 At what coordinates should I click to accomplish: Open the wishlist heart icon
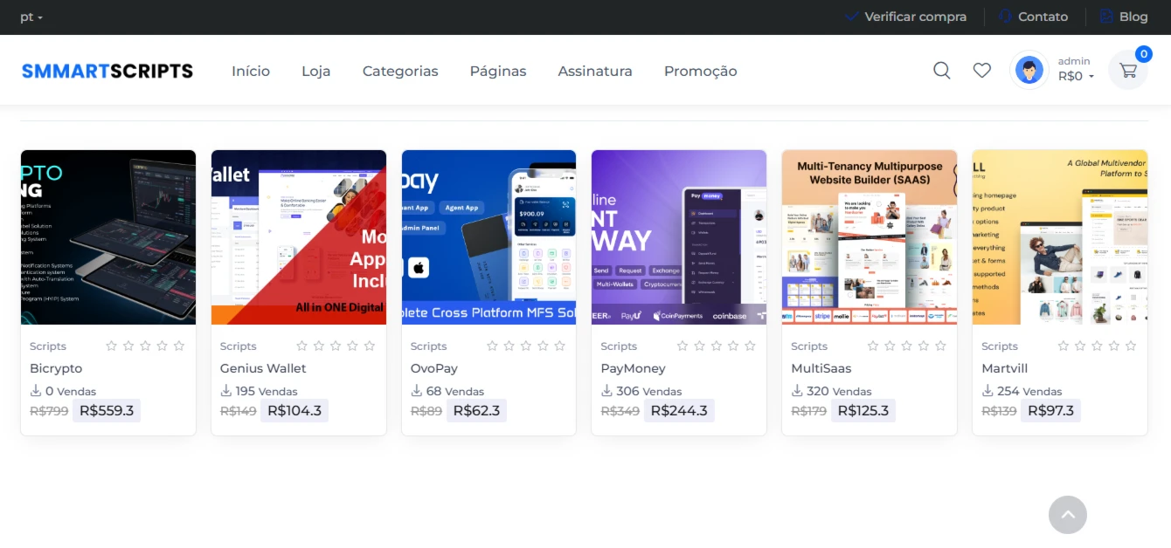click(x=982, y=71)
